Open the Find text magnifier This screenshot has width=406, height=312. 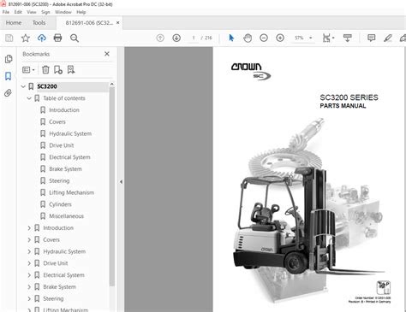75,38
